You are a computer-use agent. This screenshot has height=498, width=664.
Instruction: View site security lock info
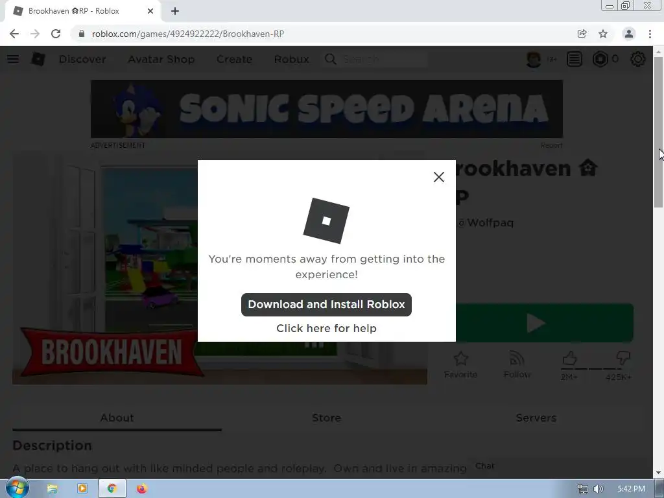click(82, 34)
